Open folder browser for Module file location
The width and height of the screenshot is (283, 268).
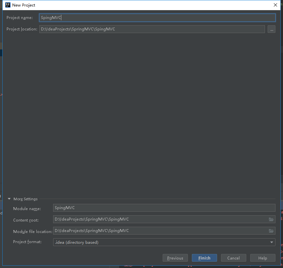(x=271, y=231)
